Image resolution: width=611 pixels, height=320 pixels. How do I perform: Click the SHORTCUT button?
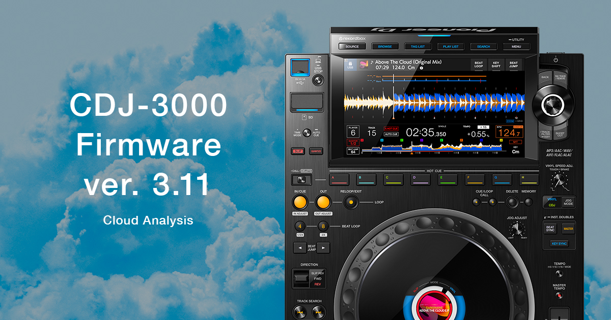560,133
